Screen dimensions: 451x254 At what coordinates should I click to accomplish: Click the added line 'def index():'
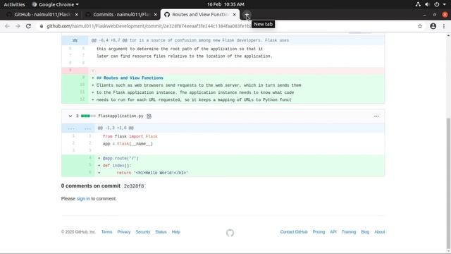coord(117,166)
